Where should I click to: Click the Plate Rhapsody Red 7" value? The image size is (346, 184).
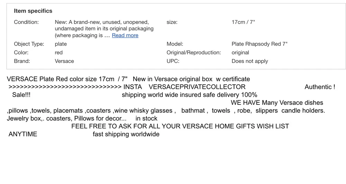point(259,44)
